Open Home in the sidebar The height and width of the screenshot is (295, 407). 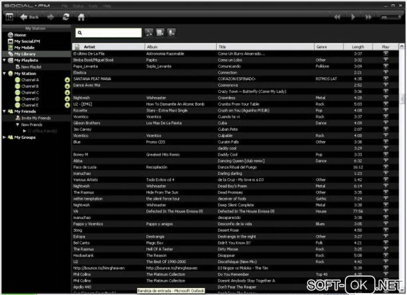click(x=20, y=35)
